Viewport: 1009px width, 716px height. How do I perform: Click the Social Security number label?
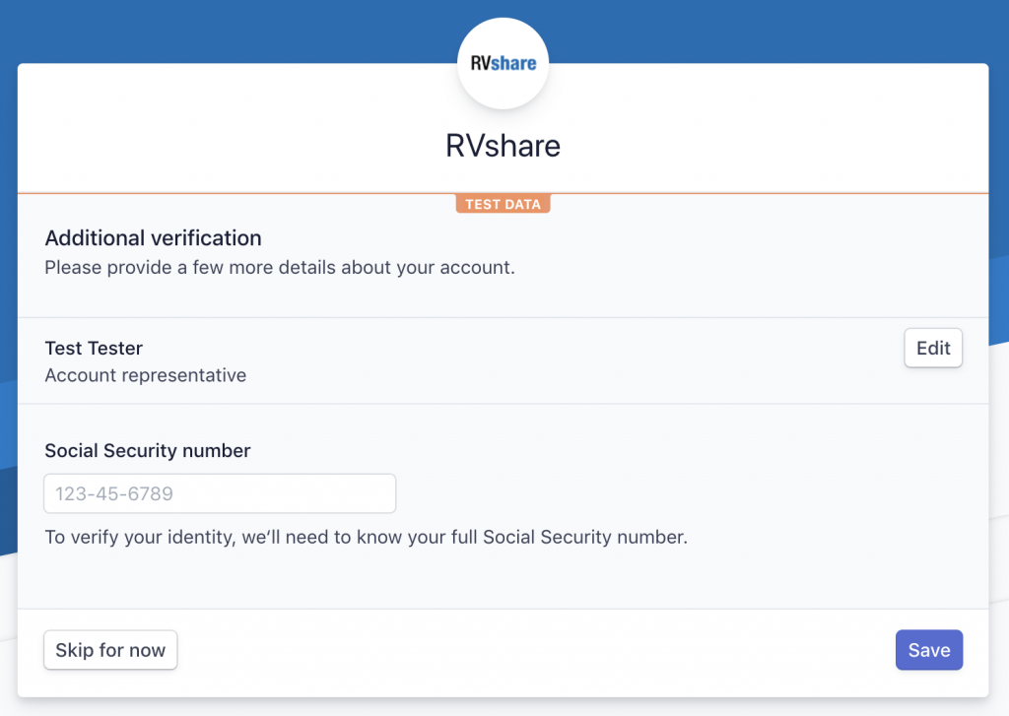click(148, 450)
